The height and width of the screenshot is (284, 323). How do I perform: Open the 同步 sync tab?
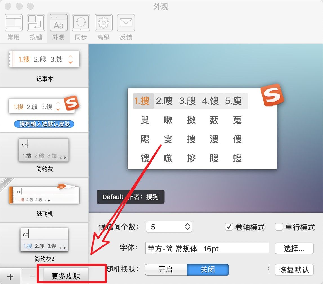tap(81, 27)
